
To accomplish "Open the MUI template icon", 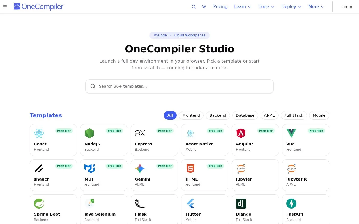I will 89,169.
